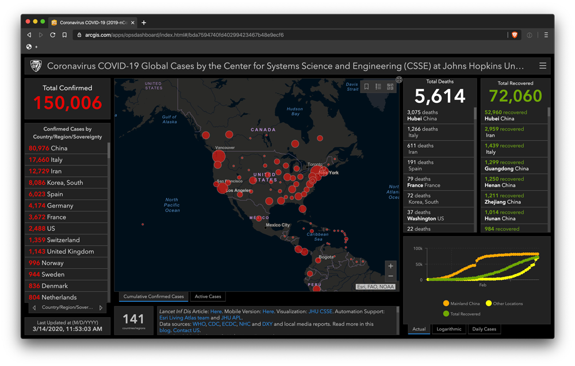Click 52,960 recovered Hubei China entry
Viewport: 575px width, 366px height.
point(514,115)
